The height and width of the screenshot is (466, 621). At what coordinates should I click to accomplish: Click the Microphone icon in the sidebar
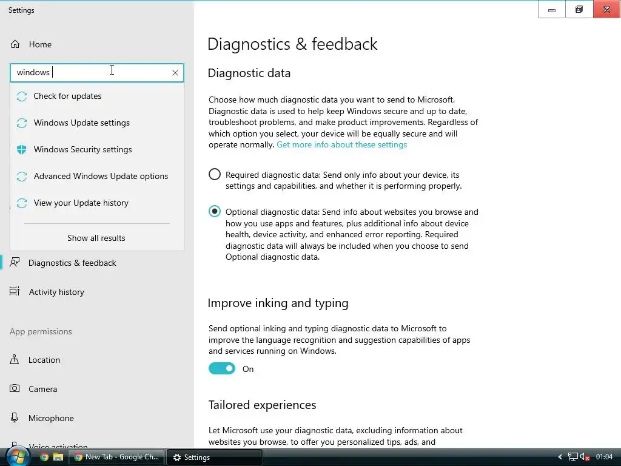coord(15,417)
